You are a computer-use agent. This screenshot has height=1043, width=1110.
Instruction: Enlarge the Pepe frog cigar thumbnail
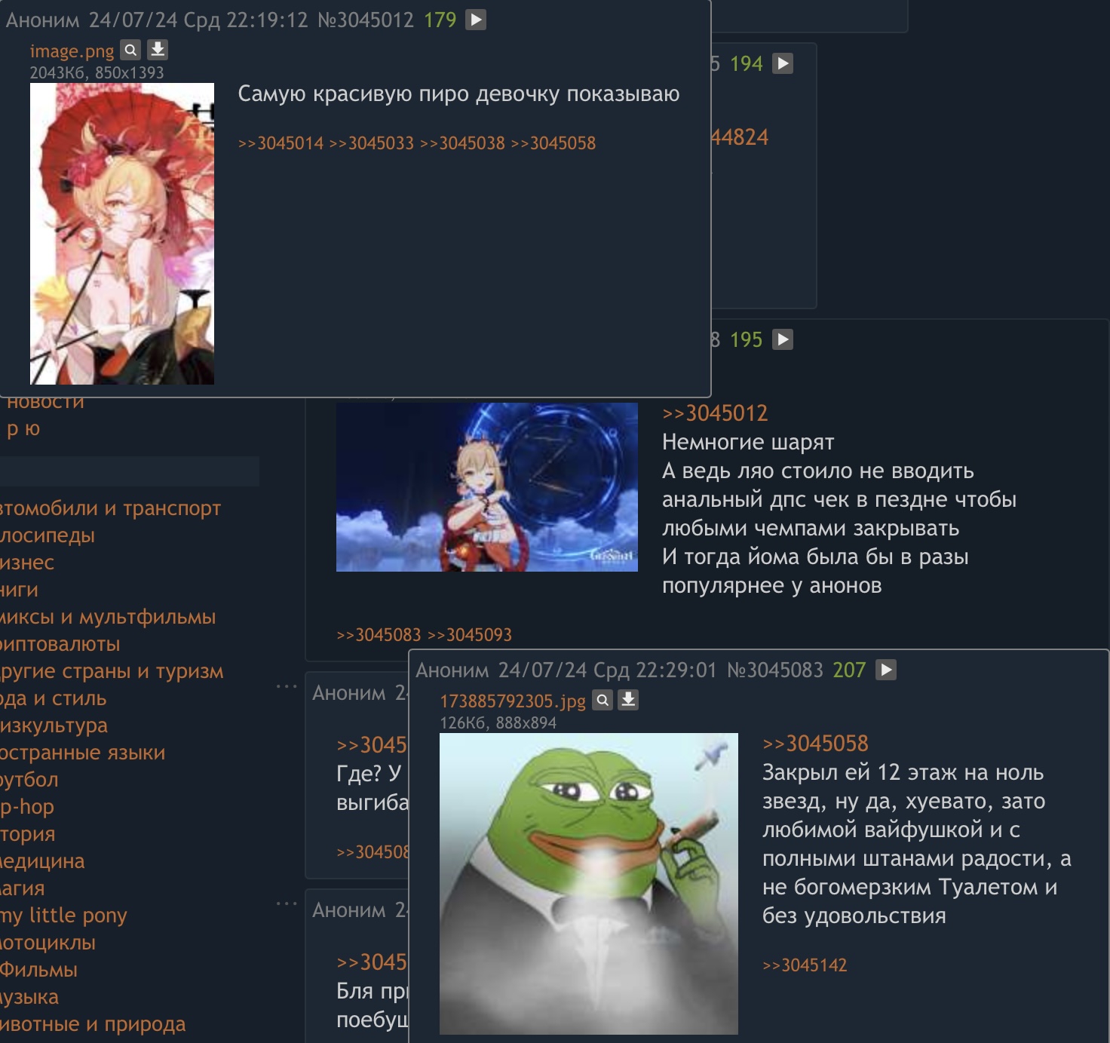589,884
